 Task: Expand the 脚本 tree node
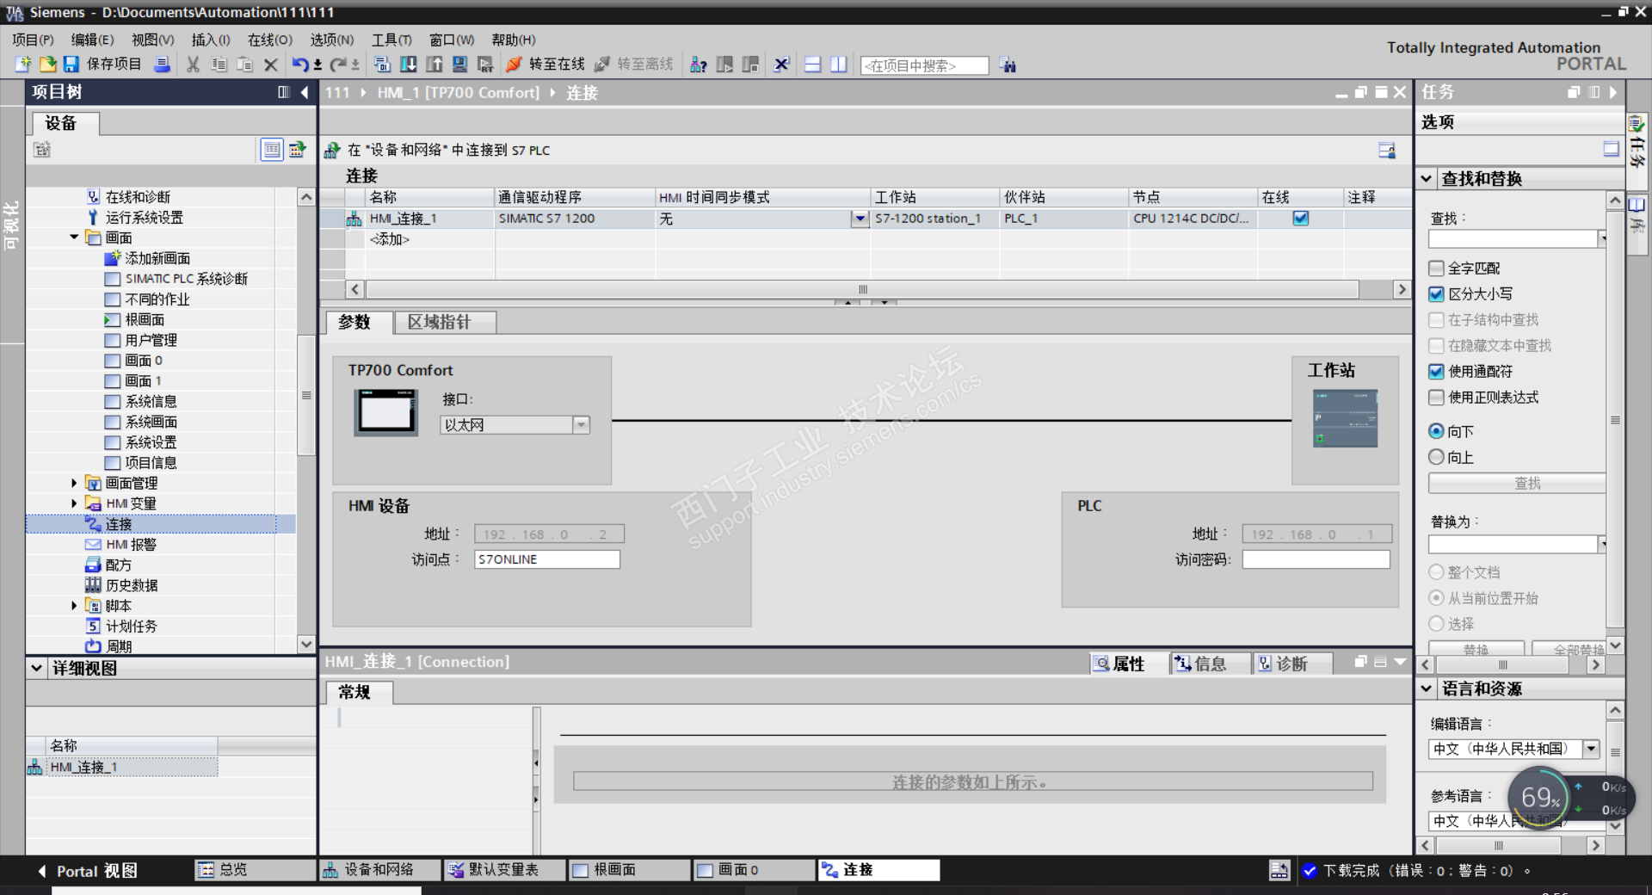[x=74, y=606]
